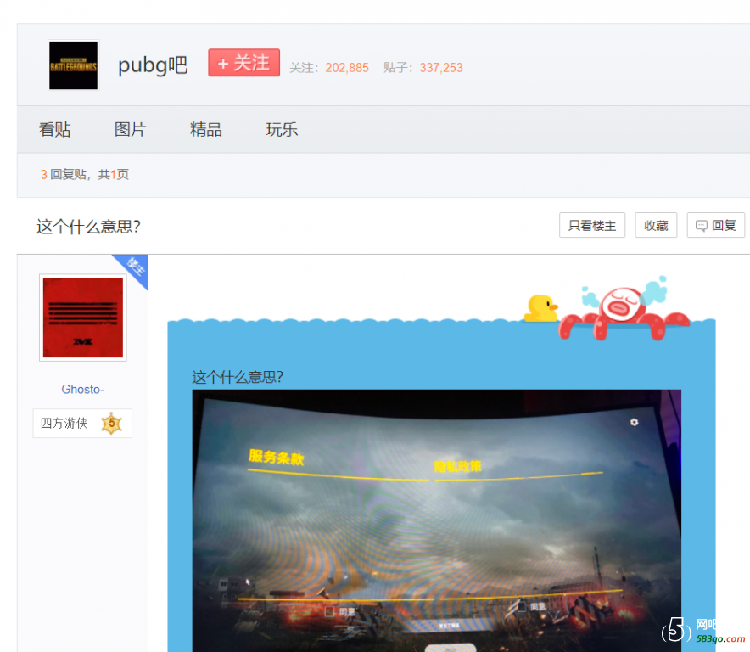Open the Ghosto- username profile link
The width and height of the screenshot is (750, 652).
coord(83,389)
